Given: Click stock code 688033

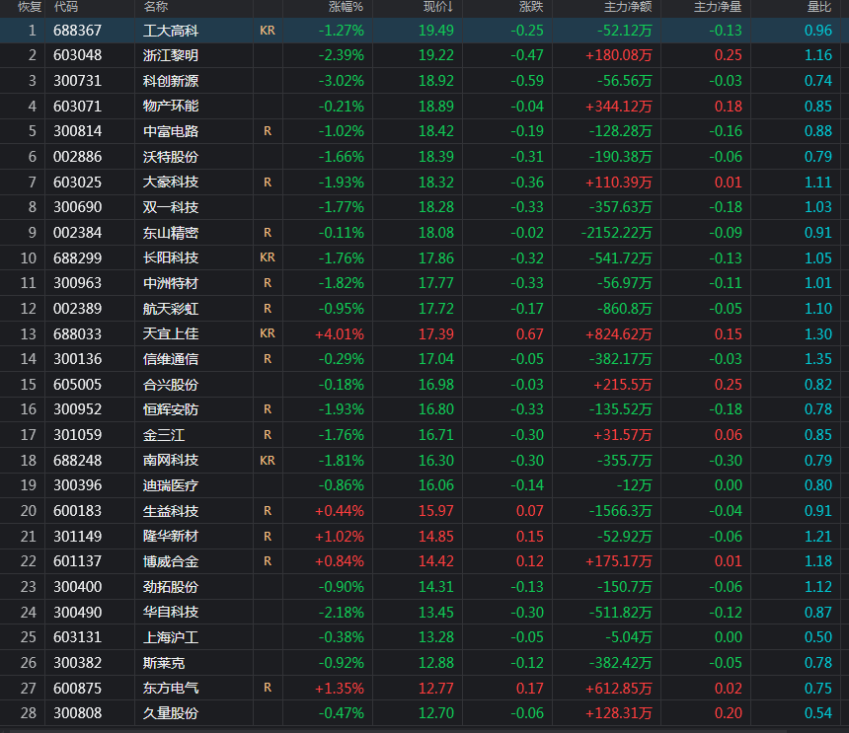Looking at the screenshot, I should tap(77, 333).
